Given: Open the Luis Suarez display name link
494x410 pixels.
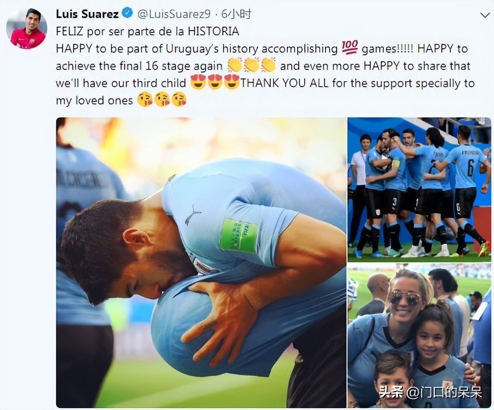Looking at the screenshot, I should (x=87, y=14).
